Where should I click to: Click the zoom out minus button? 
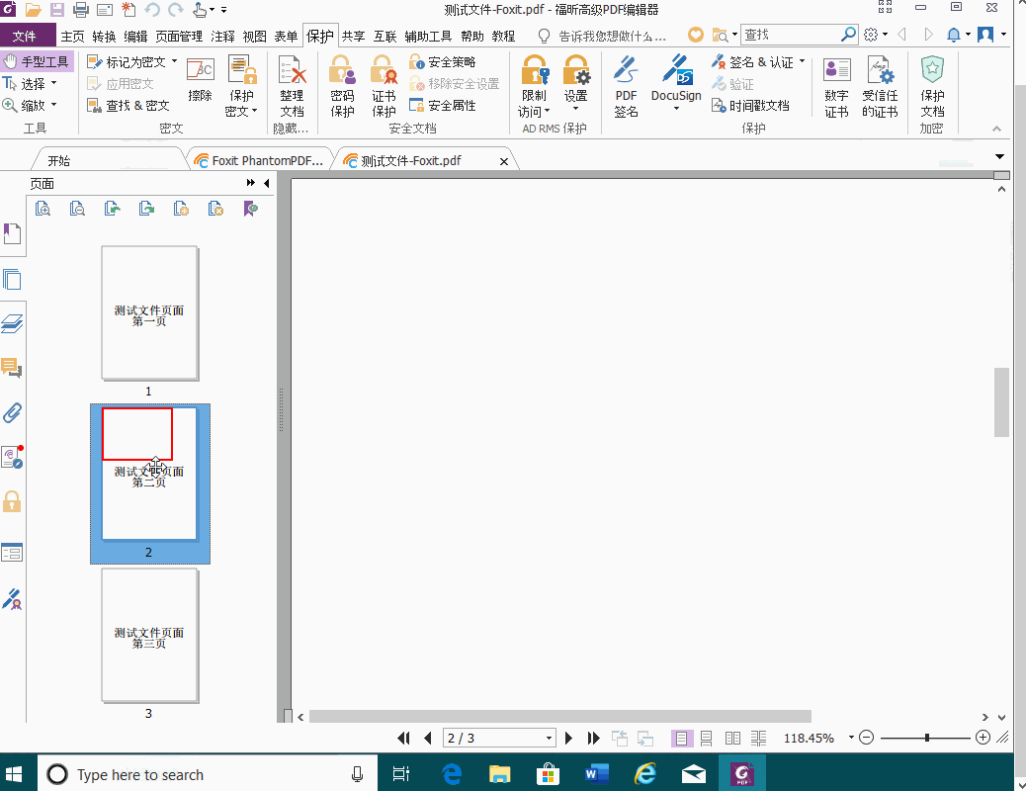[x=866, y=738]
